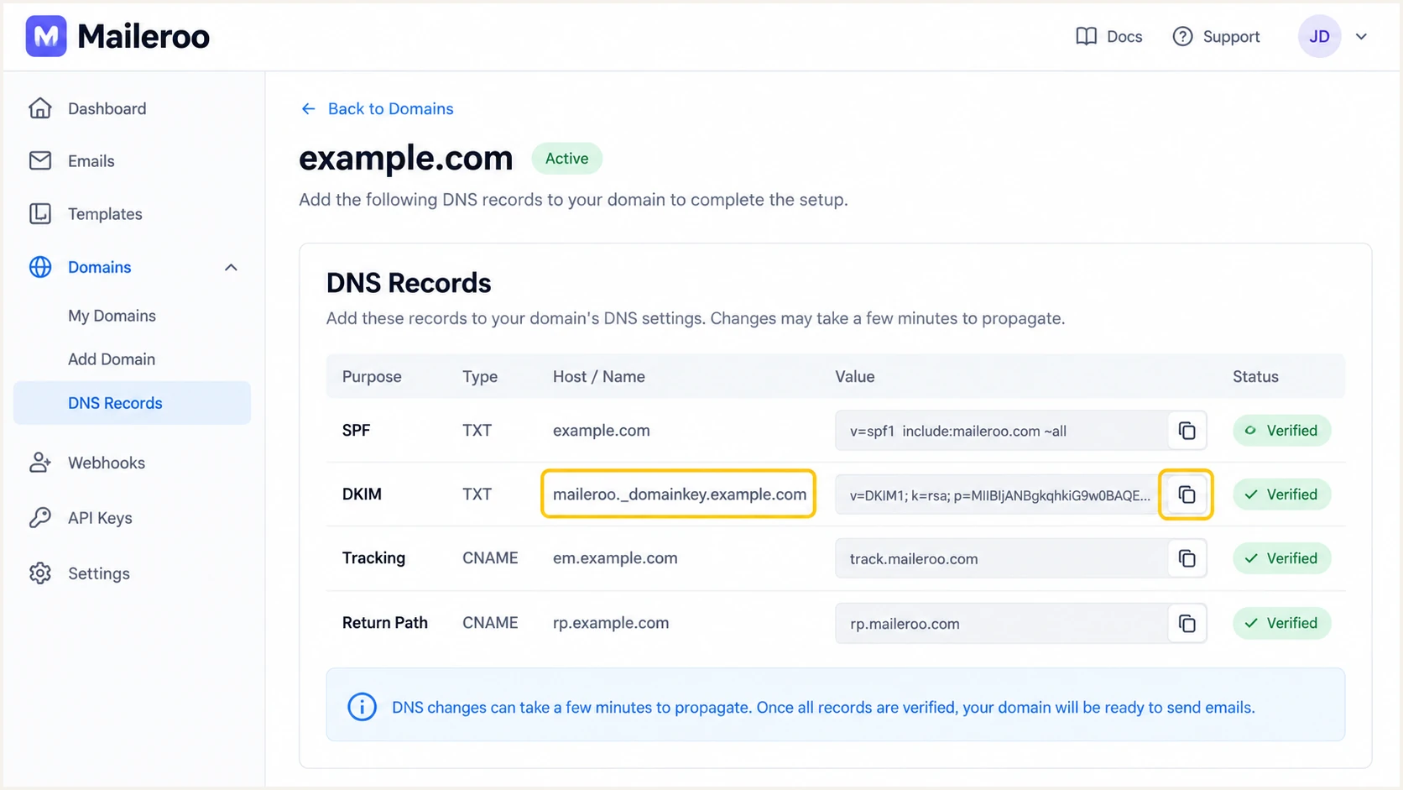The width and height of the screenshot is (1403, 790).
Task: Copy the SPF record value
Action: point(1187,431)
